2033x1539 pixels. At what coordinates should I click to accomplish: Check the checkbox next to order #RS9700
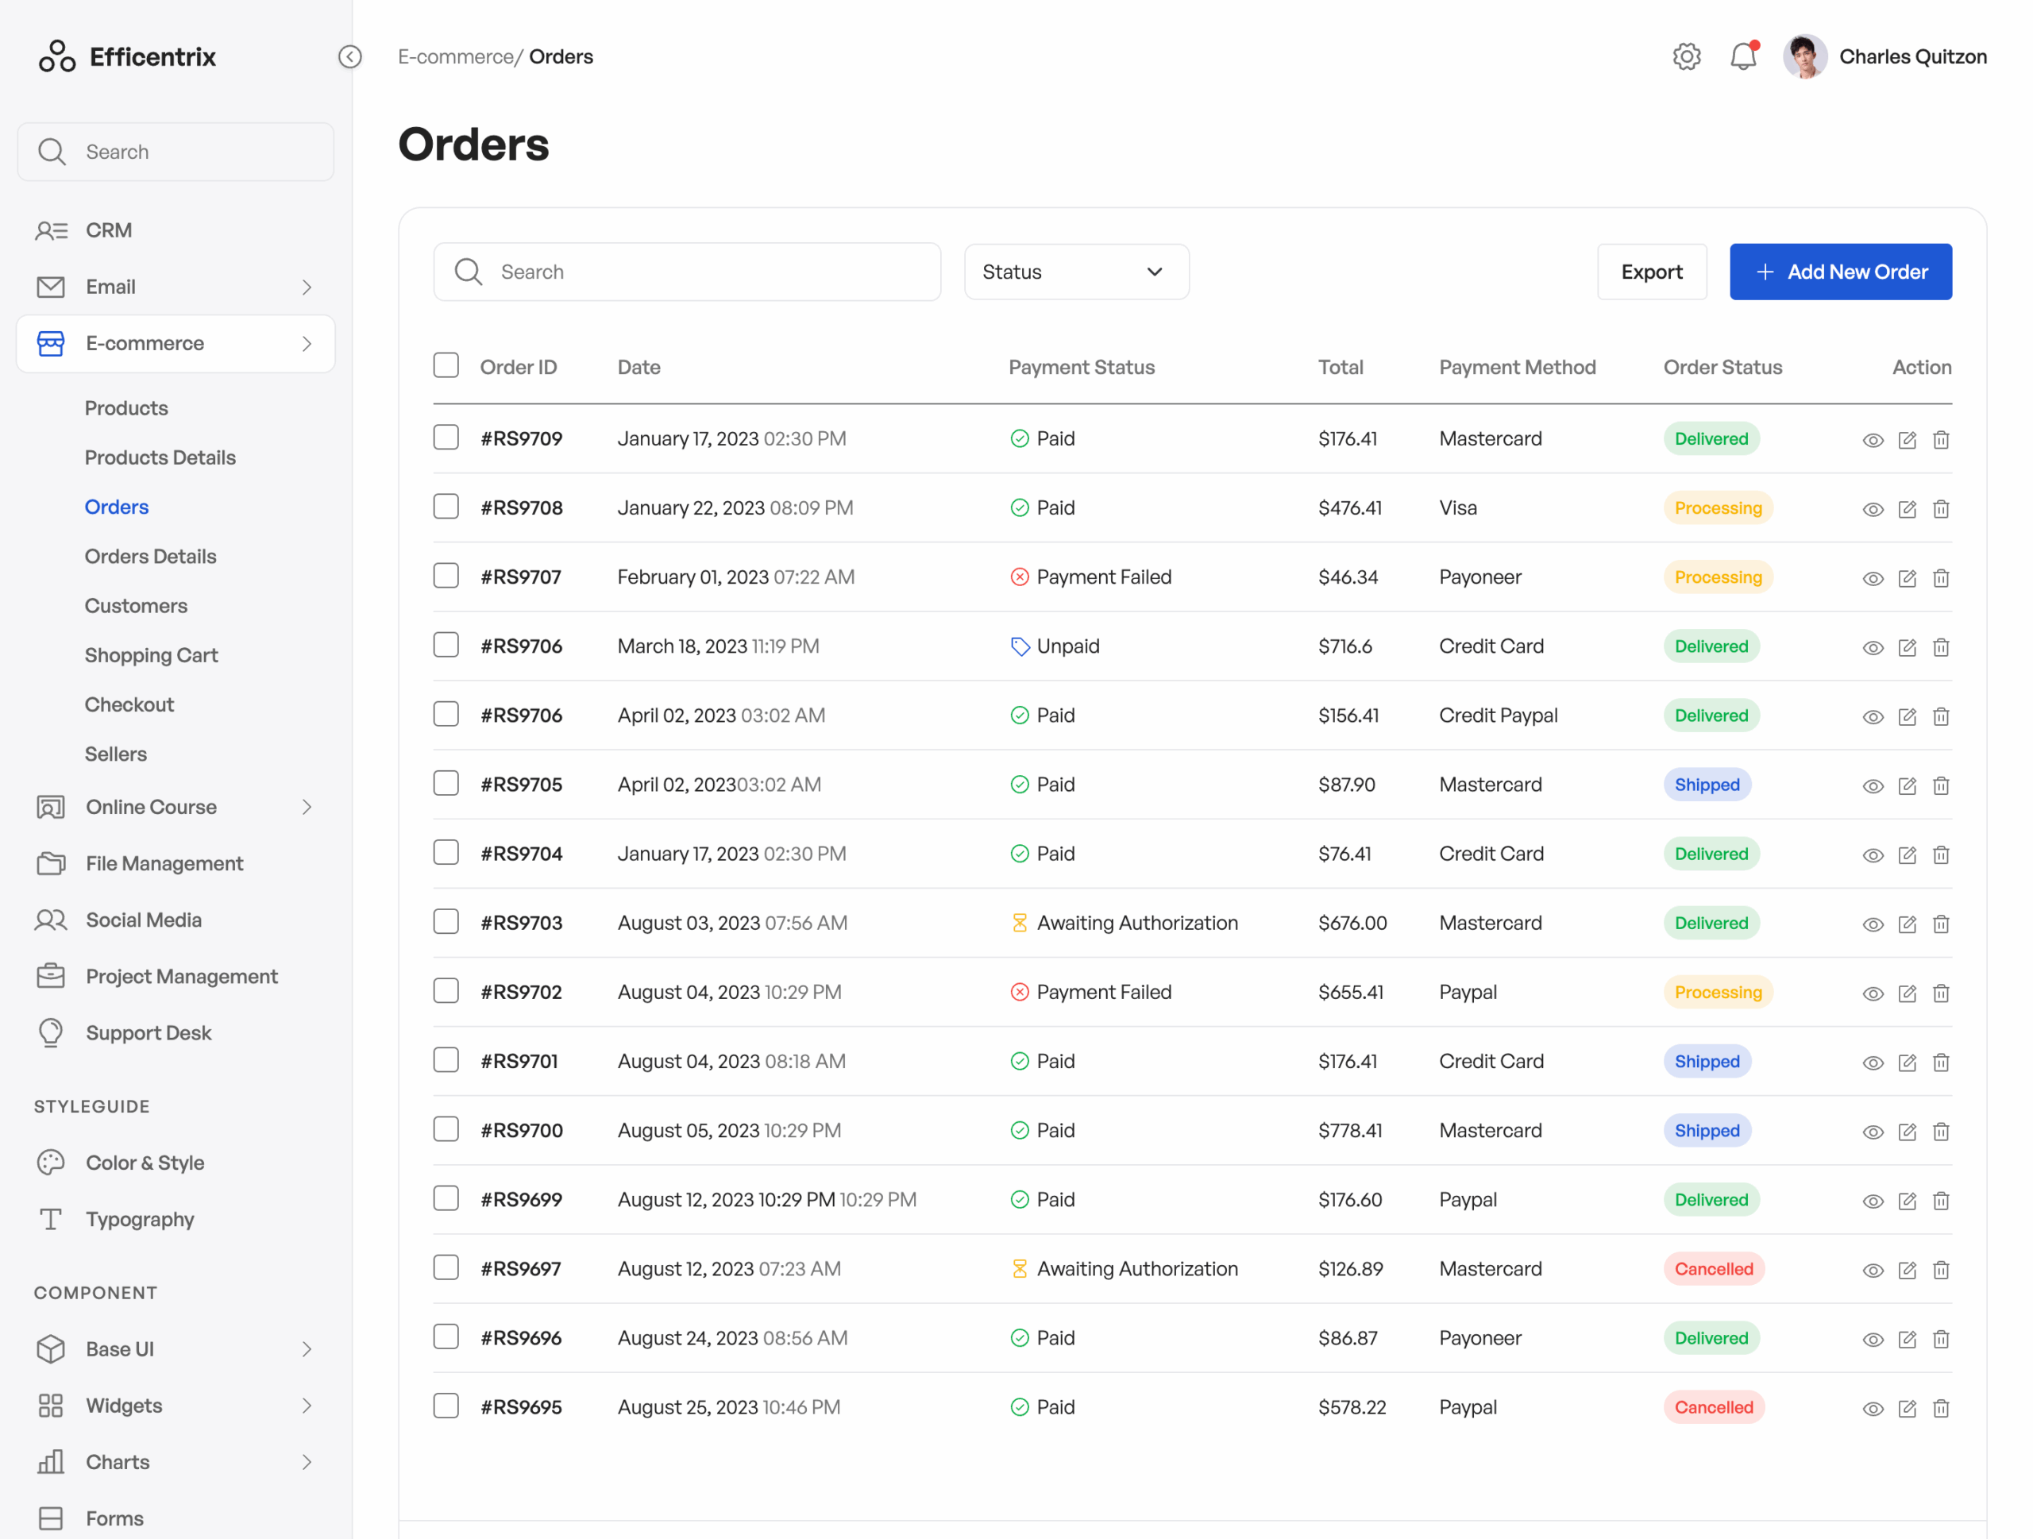point(446,1129)
